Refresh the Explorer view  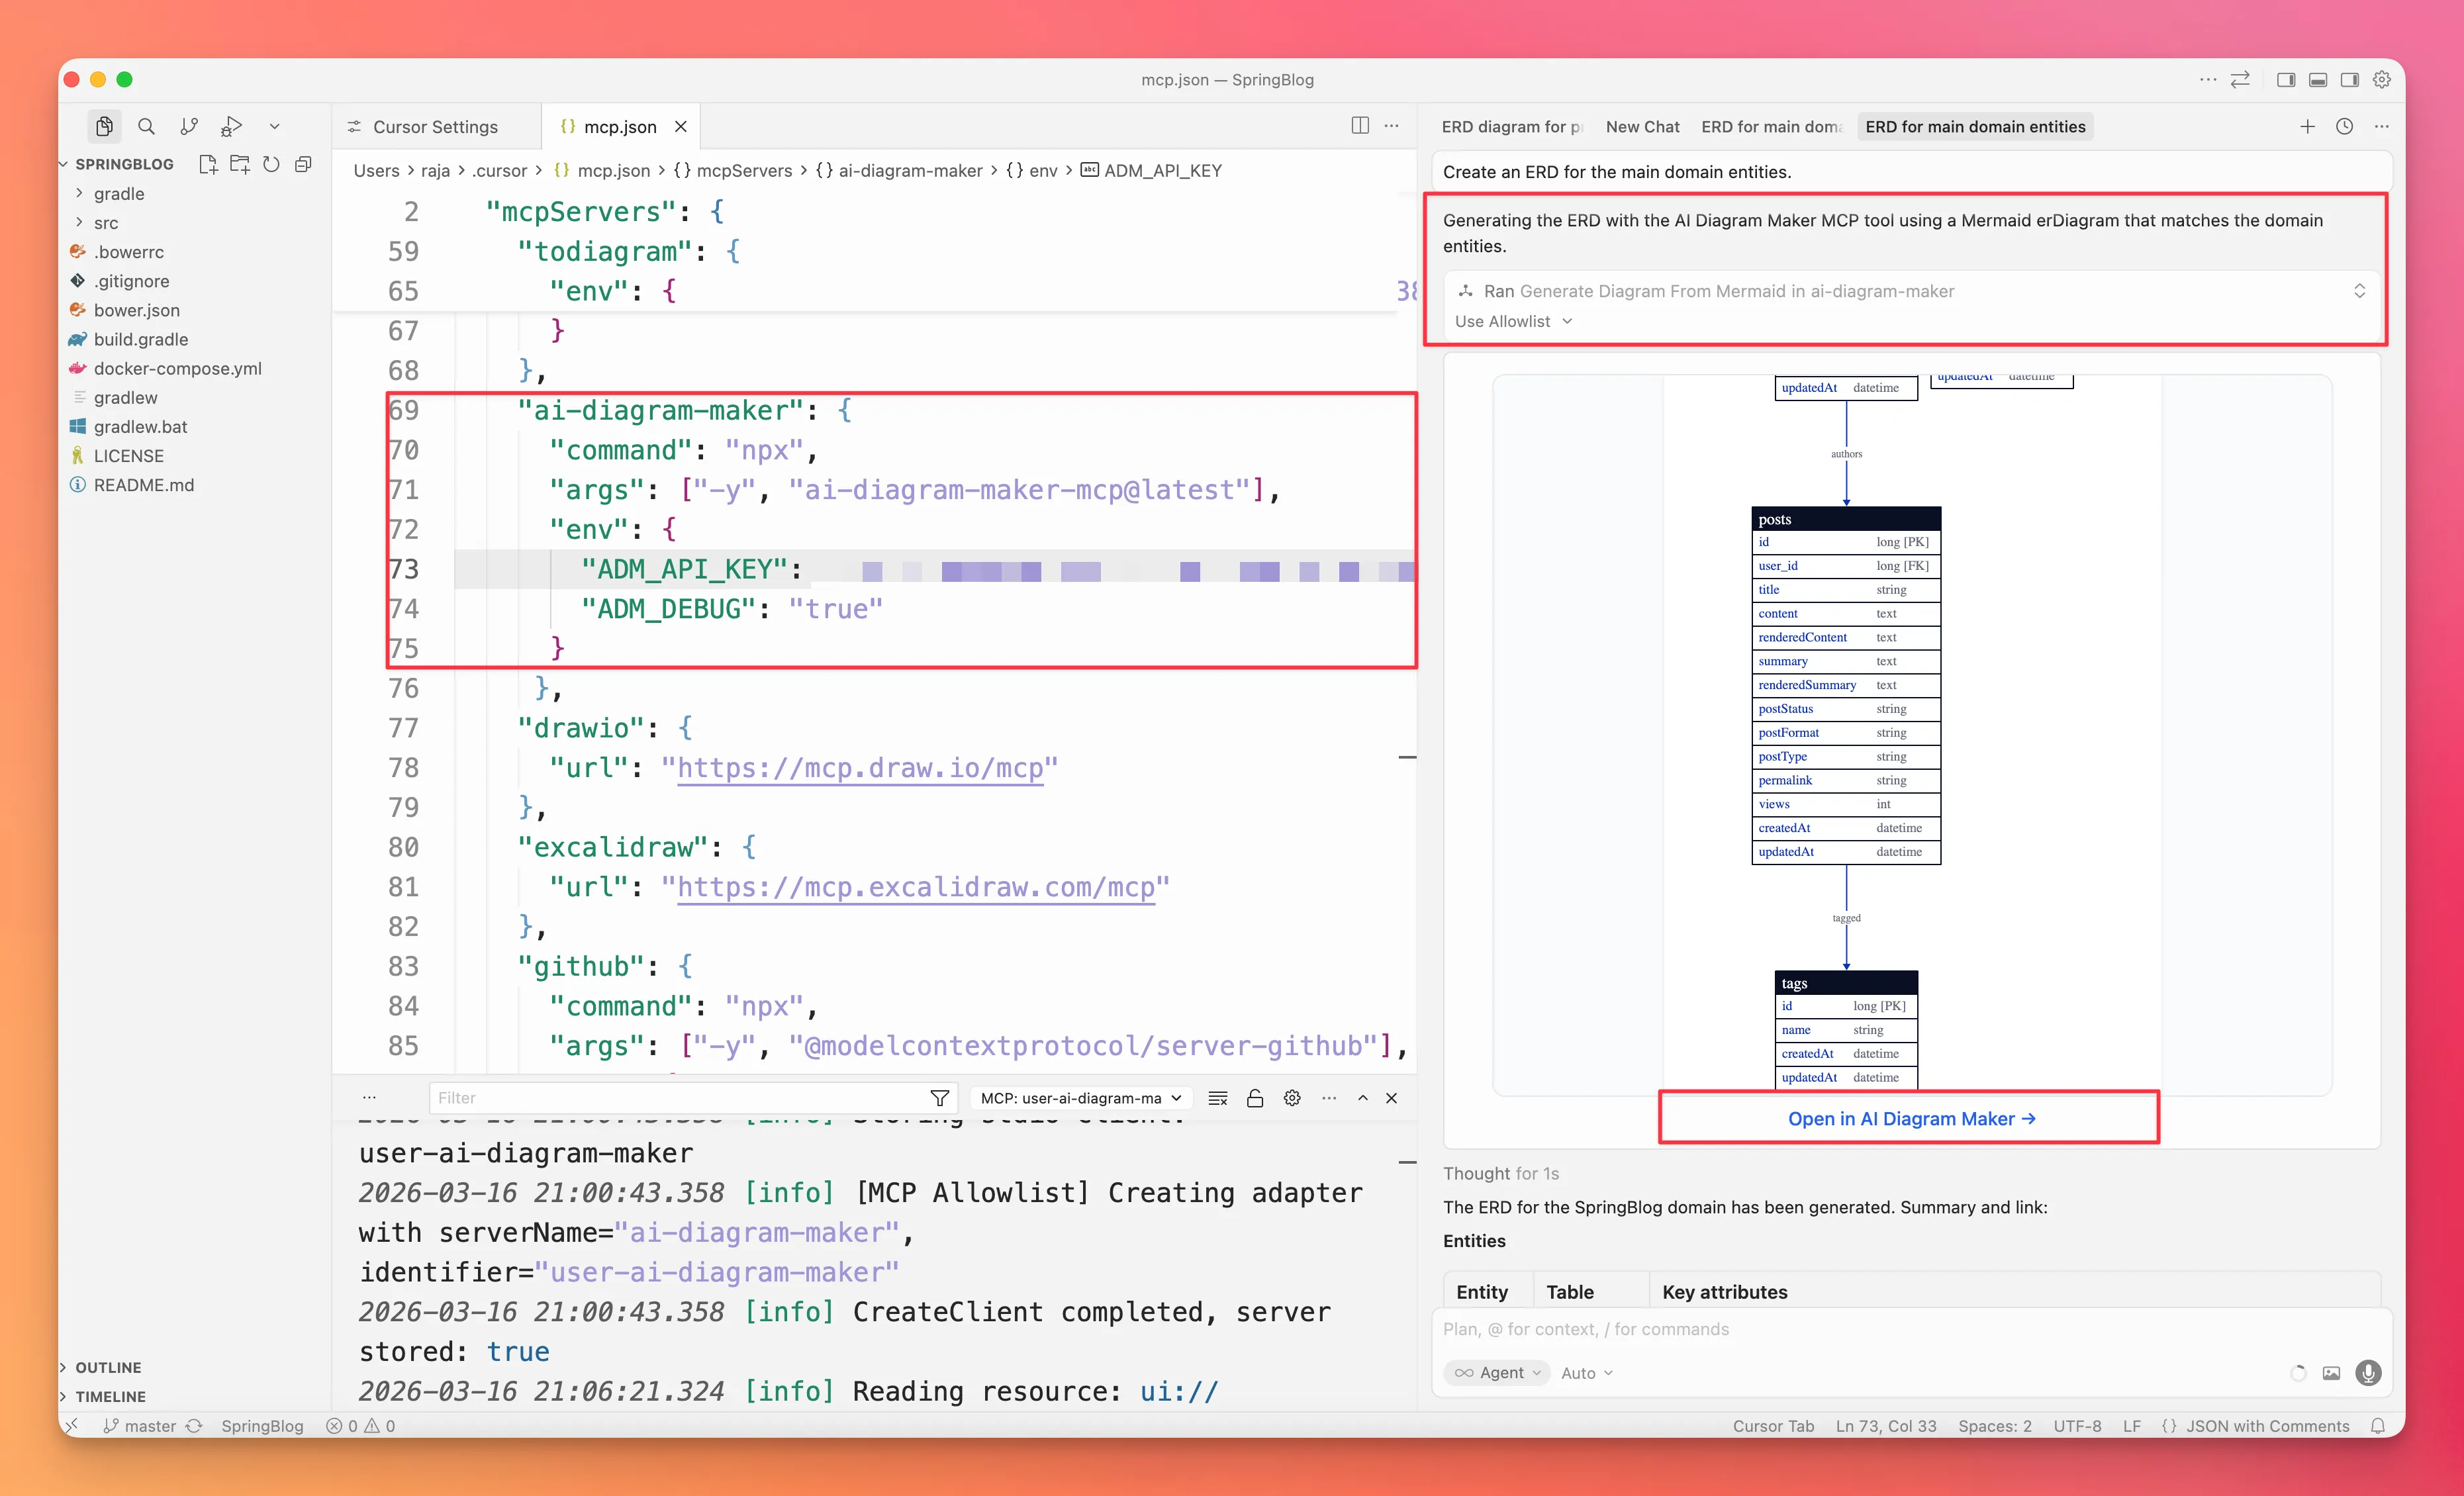coord(271,164)
